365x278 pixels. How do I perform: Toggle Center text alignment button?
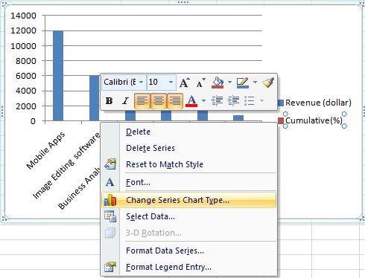159,101
